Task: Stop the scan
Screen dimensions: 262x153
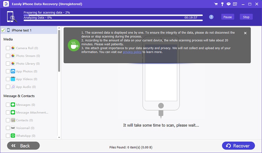Action: click(246, 17)
